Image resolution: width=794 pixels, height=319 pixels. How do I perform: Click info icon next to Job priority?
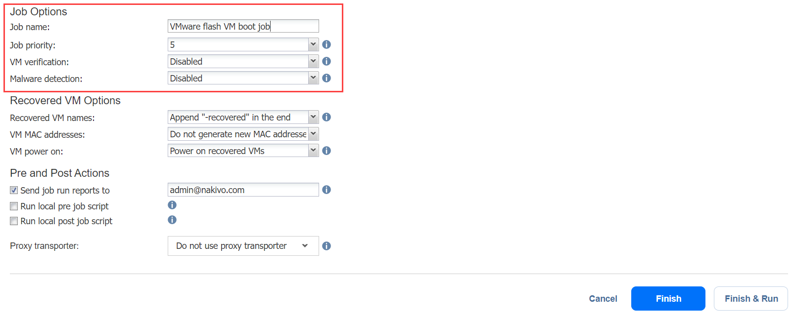tap(327, 44)
